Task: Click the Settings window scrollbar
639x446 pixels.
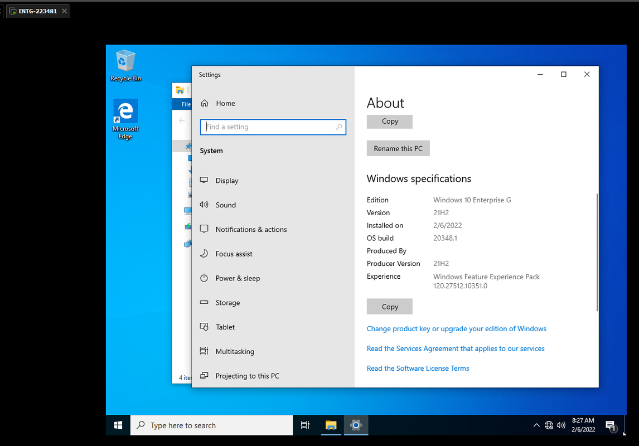Action: [597, 253]
